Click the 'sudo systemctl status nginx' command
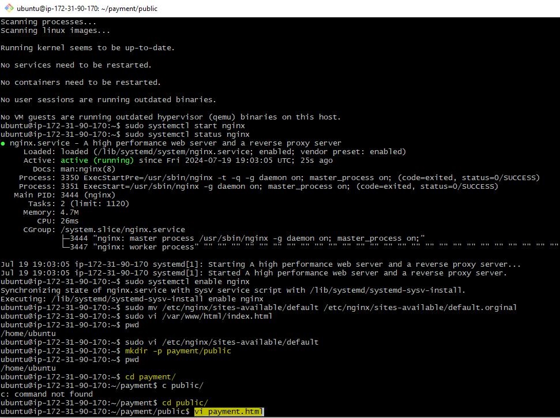Viewport: 560px width, 418px height. [x=187, y=134]
